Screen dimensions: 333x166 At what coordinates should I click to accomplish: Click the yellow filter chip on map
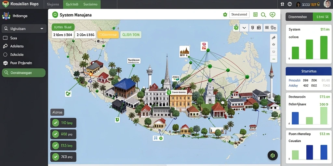click(108, 35)
